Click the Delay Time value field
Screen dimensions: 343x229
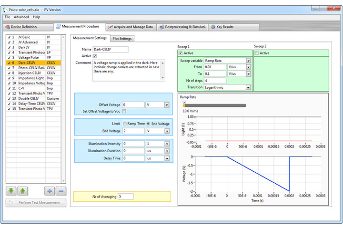tap(133, 158)
